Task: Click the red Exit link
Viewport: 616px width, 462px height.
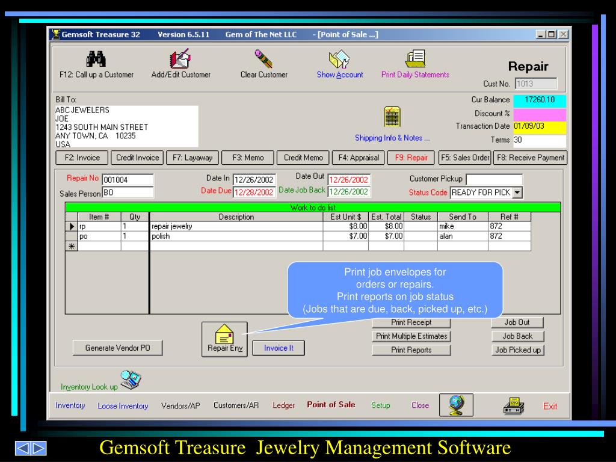Action: coord(550,406)
